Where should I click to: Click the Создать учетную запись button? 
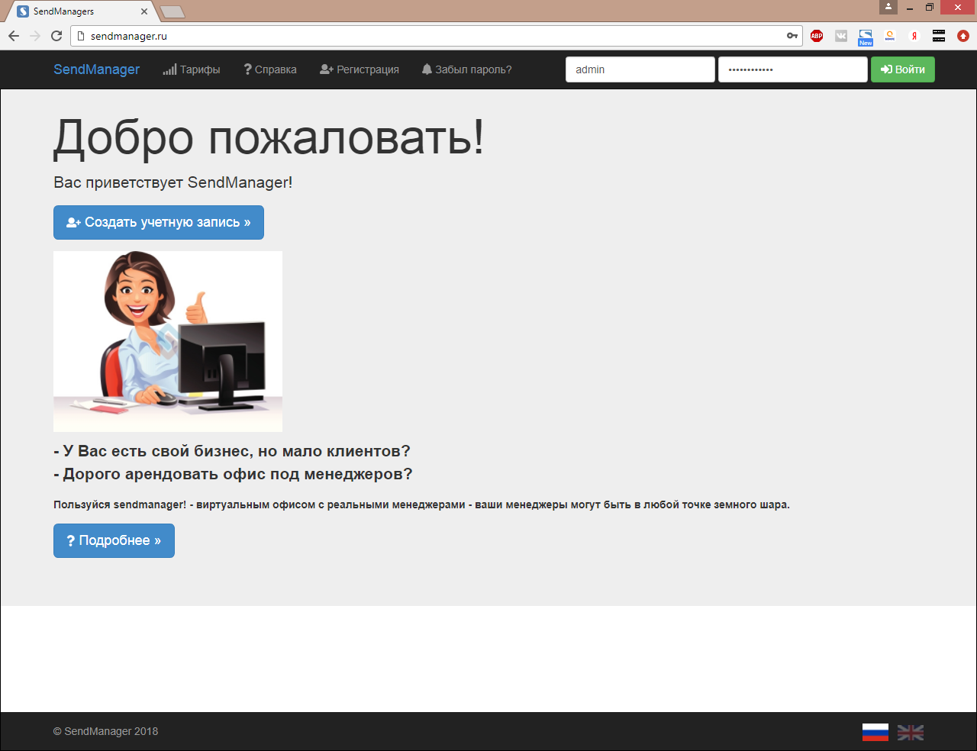(x=159, y=222)
